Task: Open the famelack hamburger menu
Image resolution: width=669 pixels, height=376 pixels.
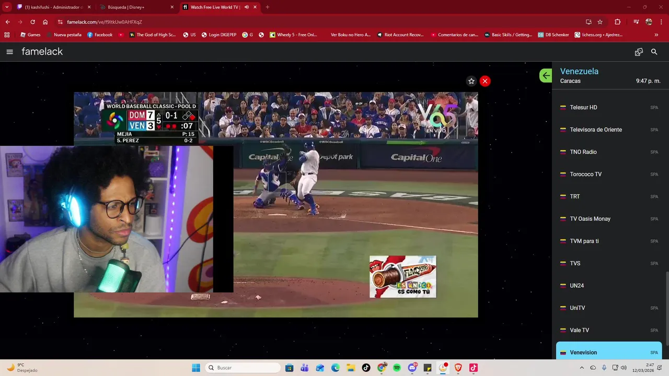Action: pyautogui.click(x=9, y=52)
